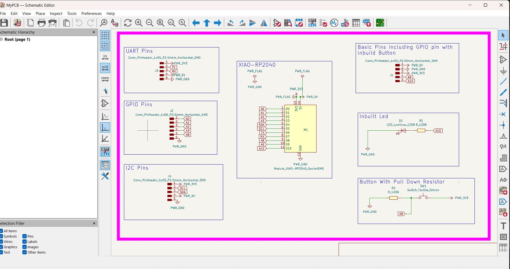Select Root (page 1) in hierarchy
The height and width of the screenshot is (269, 510).
(x=17, y=39)
